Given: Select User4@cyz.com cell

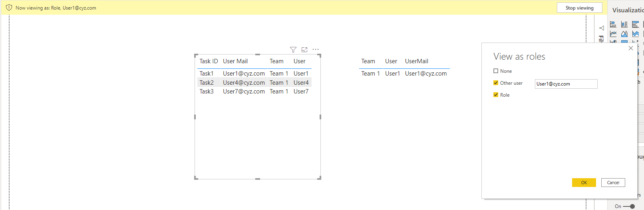Looking at the screenshot, I should tap(244, 83).
